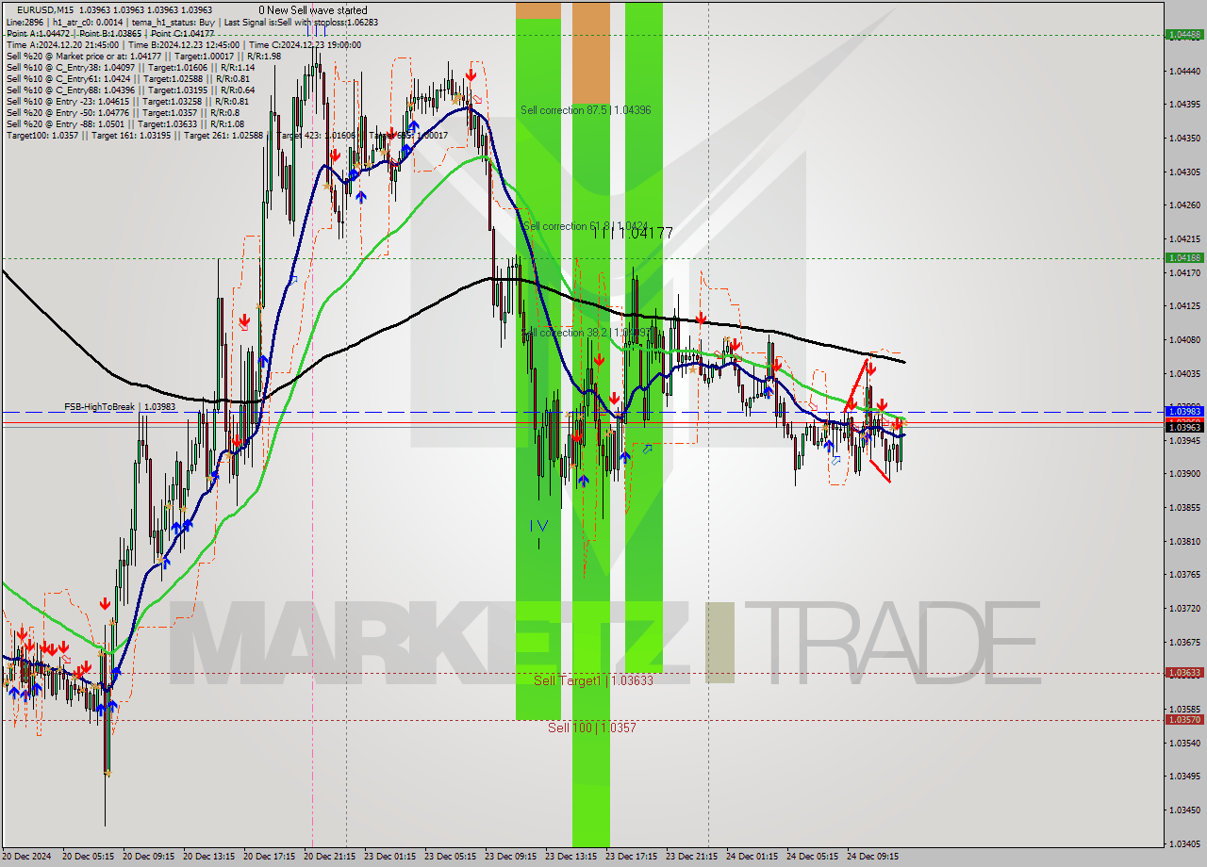Click the 1.04125 price axis value

pyautogui.click(x=1184, y=305)
